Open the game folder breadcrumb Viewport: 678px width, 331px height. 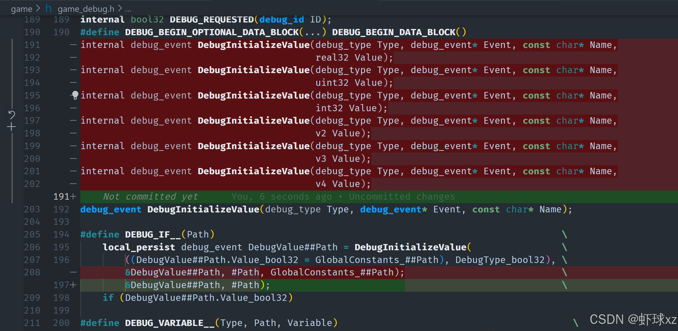pos(21,9)
